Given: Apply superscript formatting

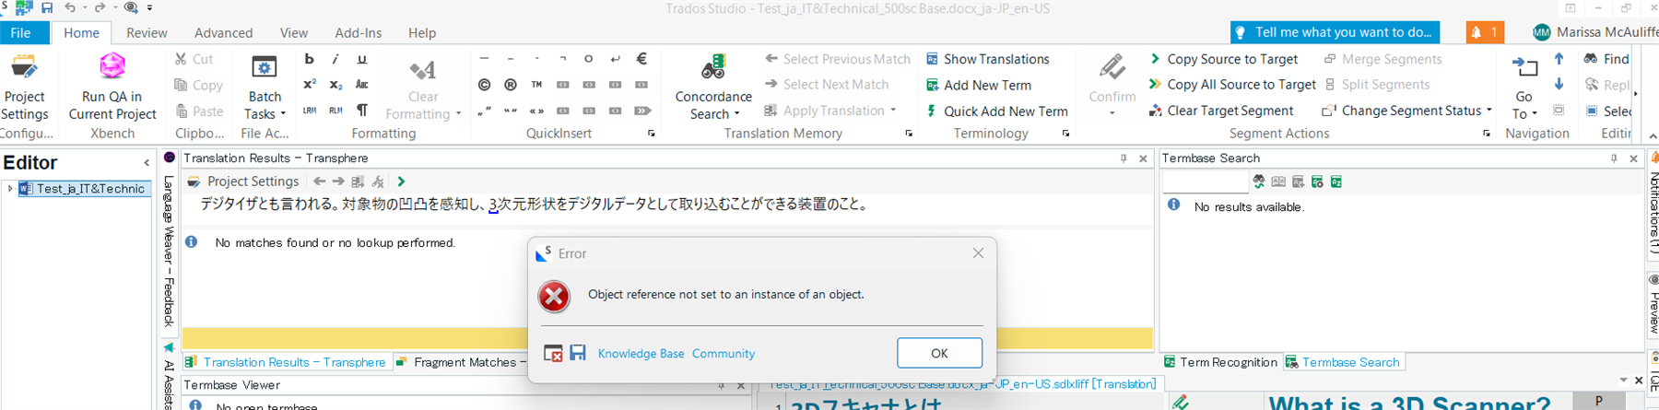Looking at the screenshot, I should click(x=309, y=85).
